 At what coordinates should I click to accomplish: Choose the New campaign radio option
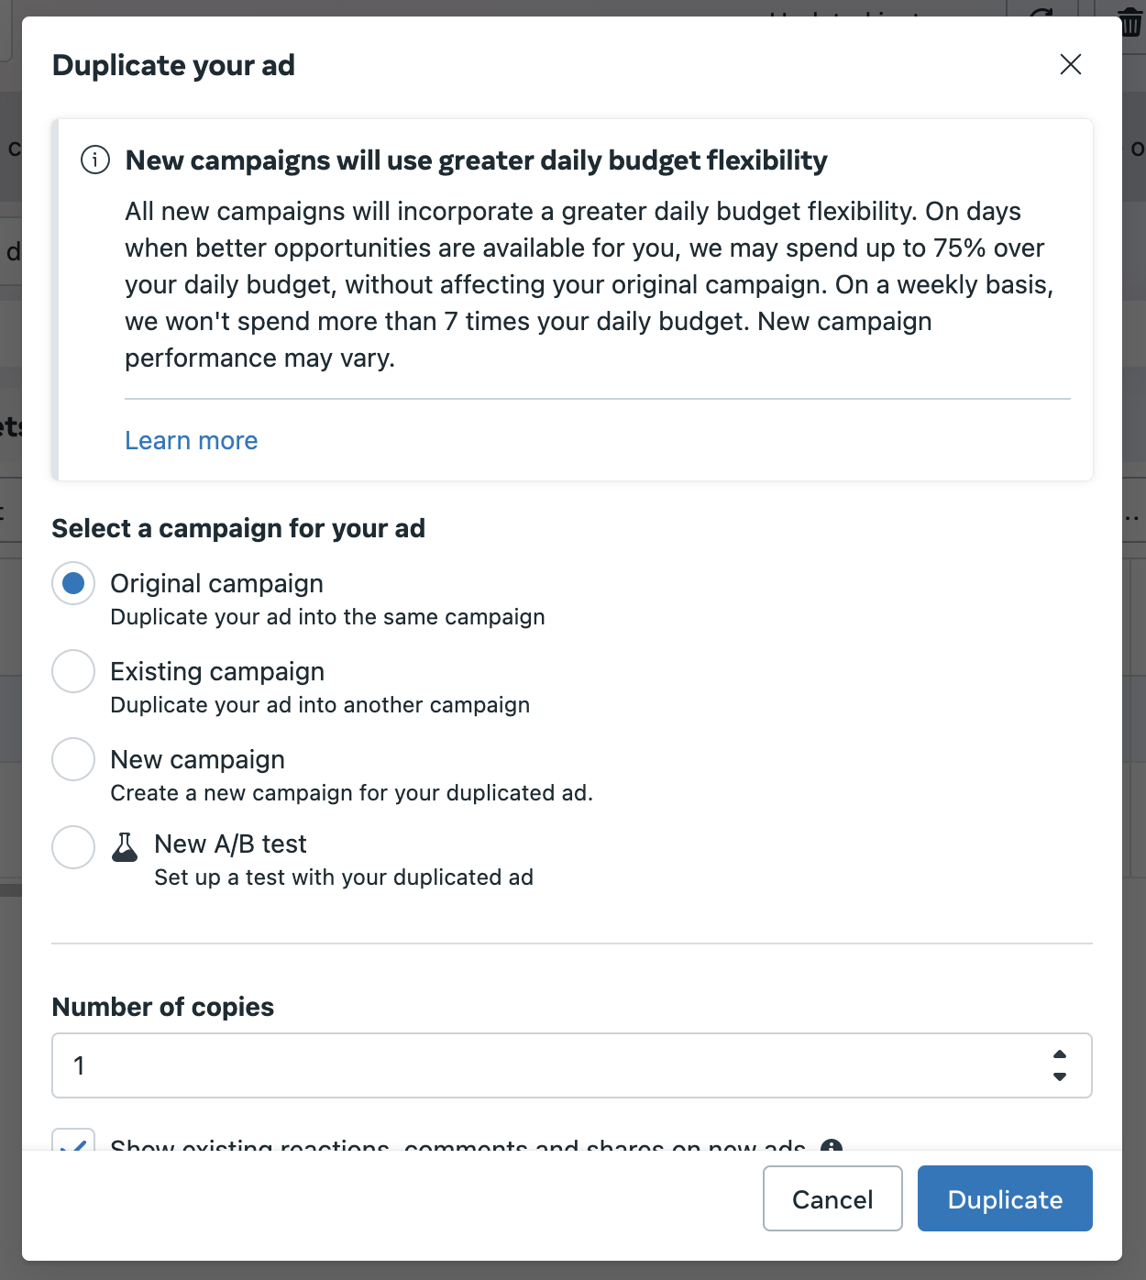tap(73, 759)
